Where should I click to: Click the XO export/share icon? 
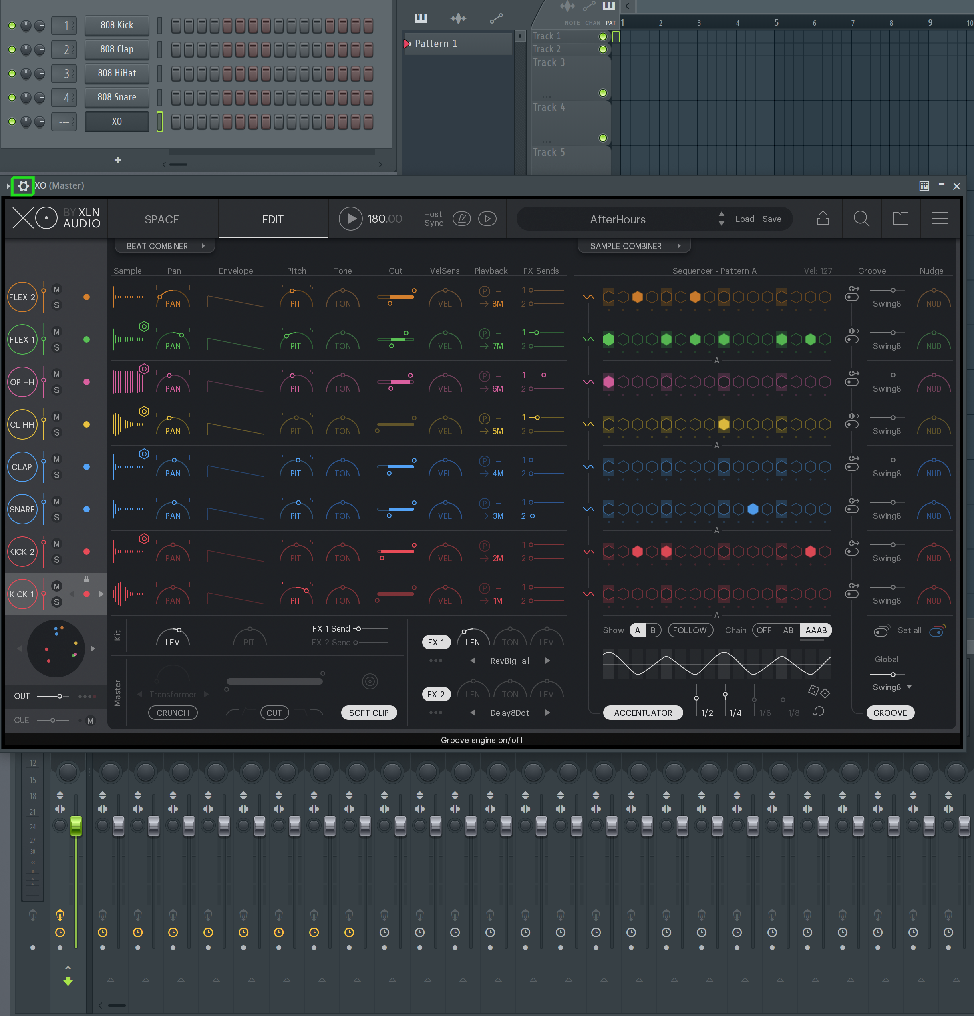click(x=823, y=218)
